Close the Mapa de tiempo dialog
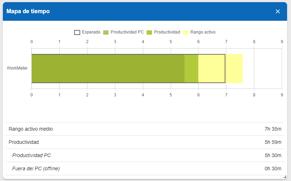This screenshot has width=291, height=181. click(278, 11)
